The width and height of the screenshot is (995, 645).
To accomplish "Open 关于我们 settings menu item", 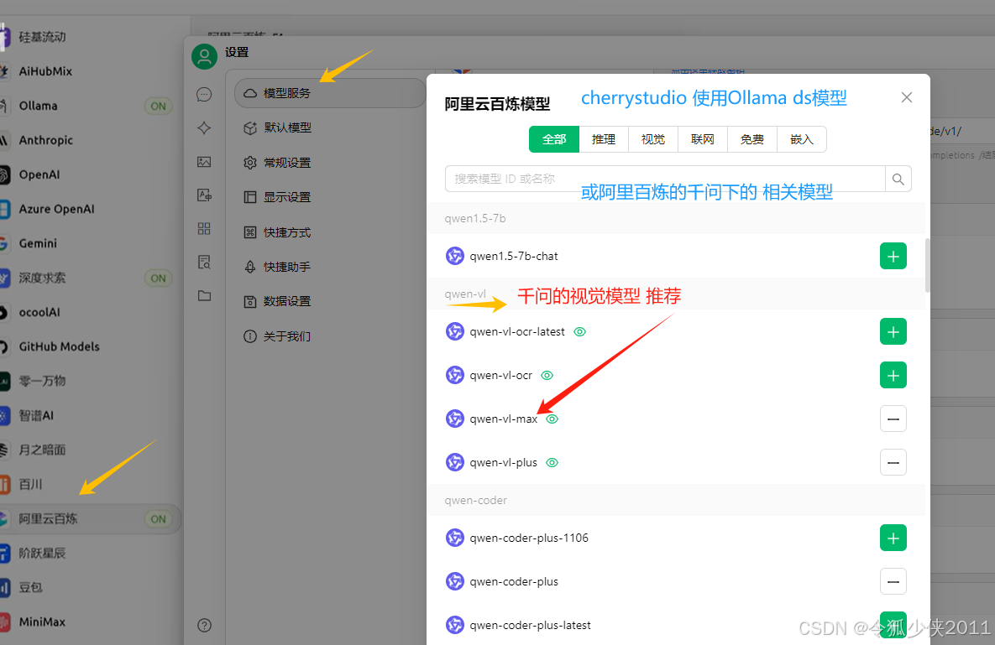I will pos(330,336).
